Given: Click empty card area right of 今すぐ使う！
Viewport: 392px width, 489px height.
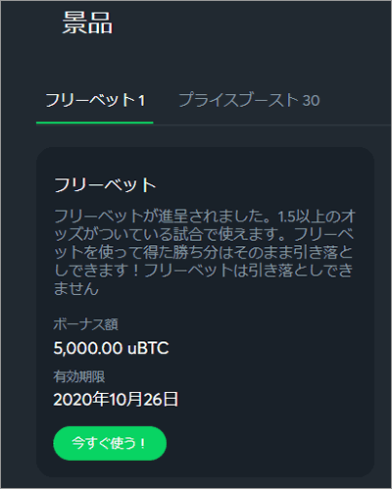Looking at the screenshot, I should point(268,443).
